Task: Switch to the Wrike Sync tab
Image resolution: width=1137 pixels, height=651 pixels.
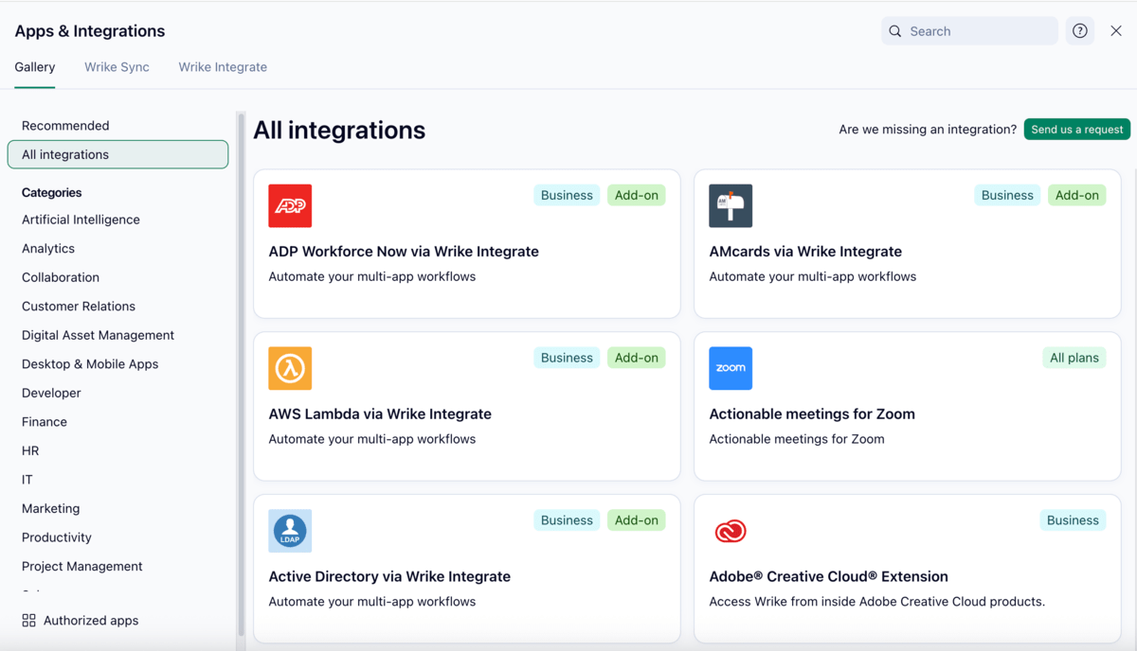Action: [117, 66]
